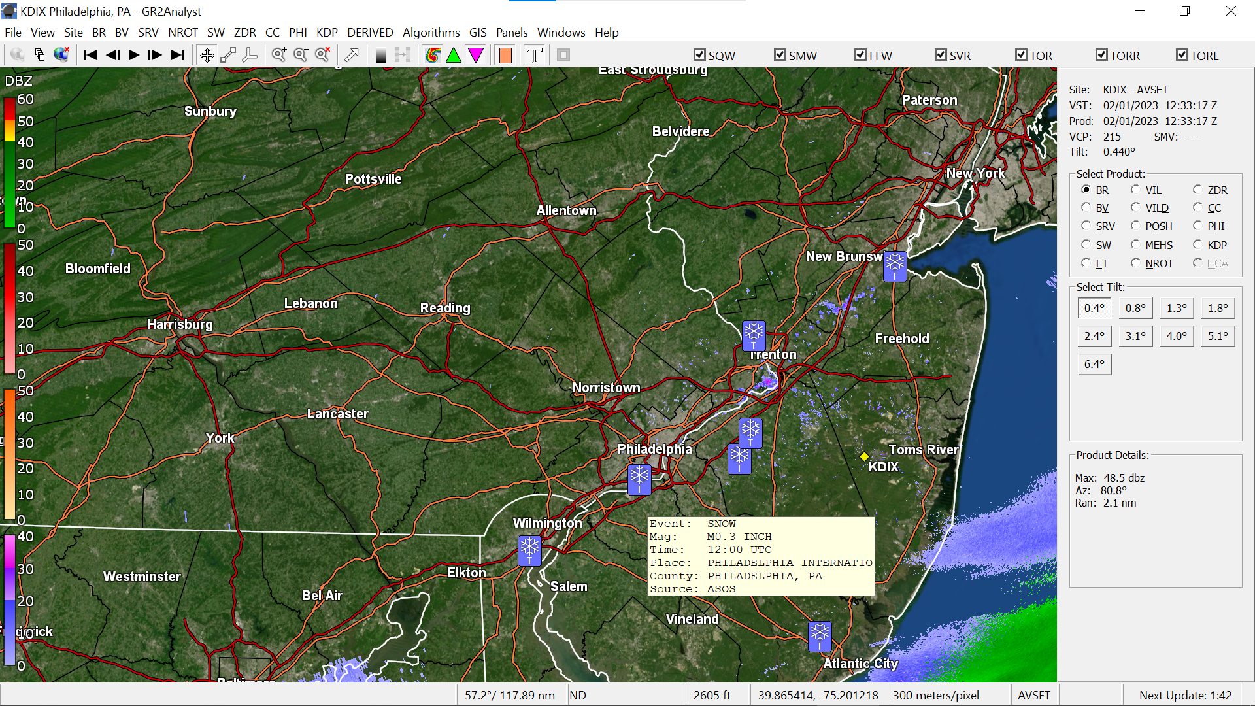The width and height of the screenshot is (1255, 706).
Task: Uncheck the TOR warnings checkbox
Action: click(1021, 55)
